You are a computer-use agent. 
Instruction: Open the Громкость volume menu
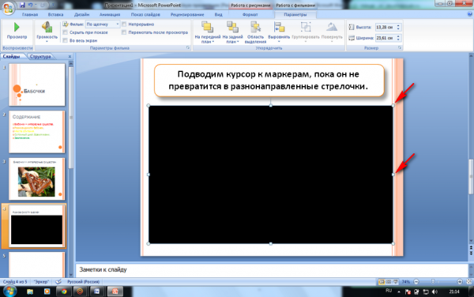(x=47, y=32)
